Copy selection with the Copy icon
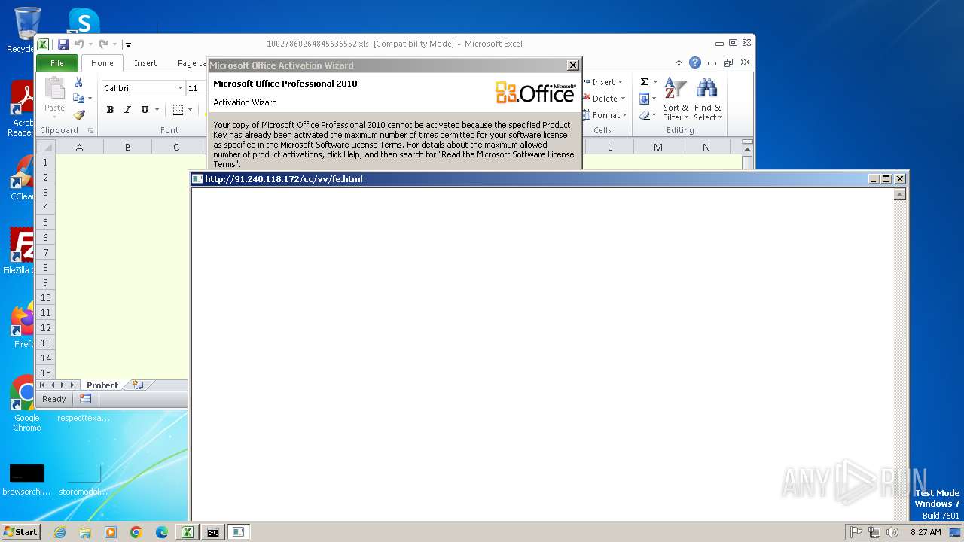The height and width of the screenshot is (542, 964). tap(78, 99)
